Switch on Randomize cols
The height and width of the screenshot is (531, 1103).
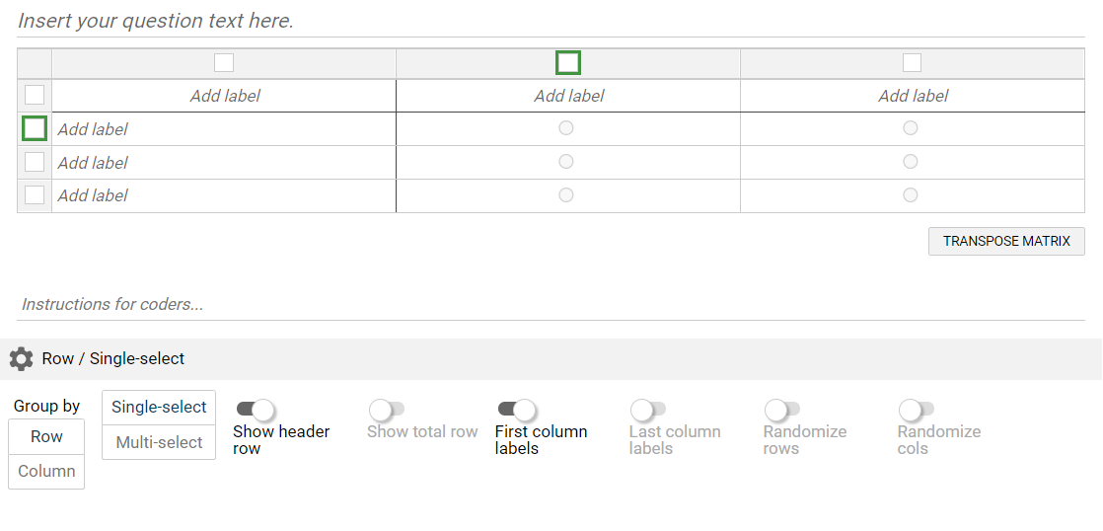(x=917, y=409)
